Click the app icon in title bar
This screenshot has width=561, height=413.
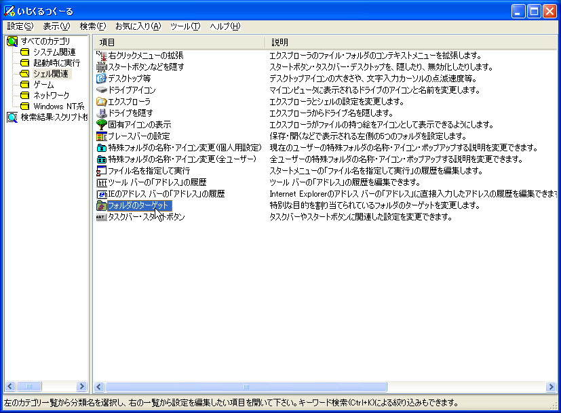[x=9, y=11]
